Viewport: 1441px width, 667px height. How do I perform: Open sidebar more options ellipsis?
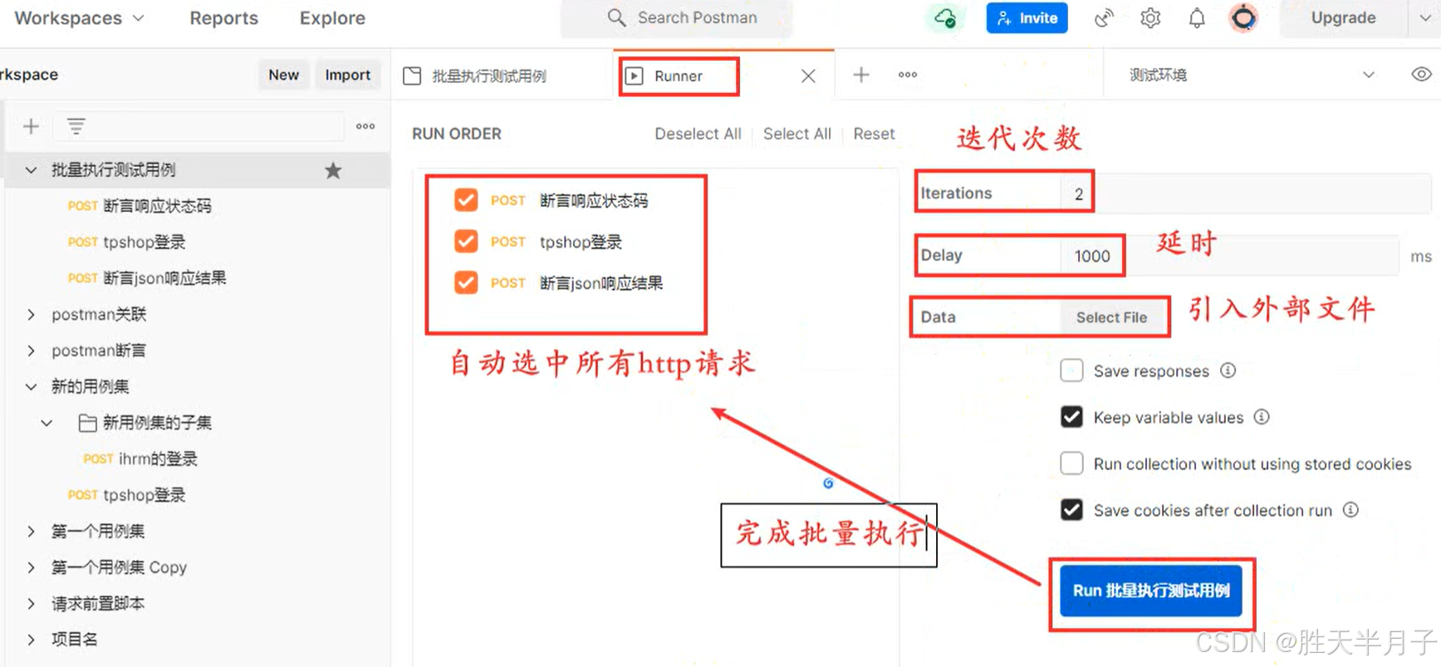(x=365, y=126)
